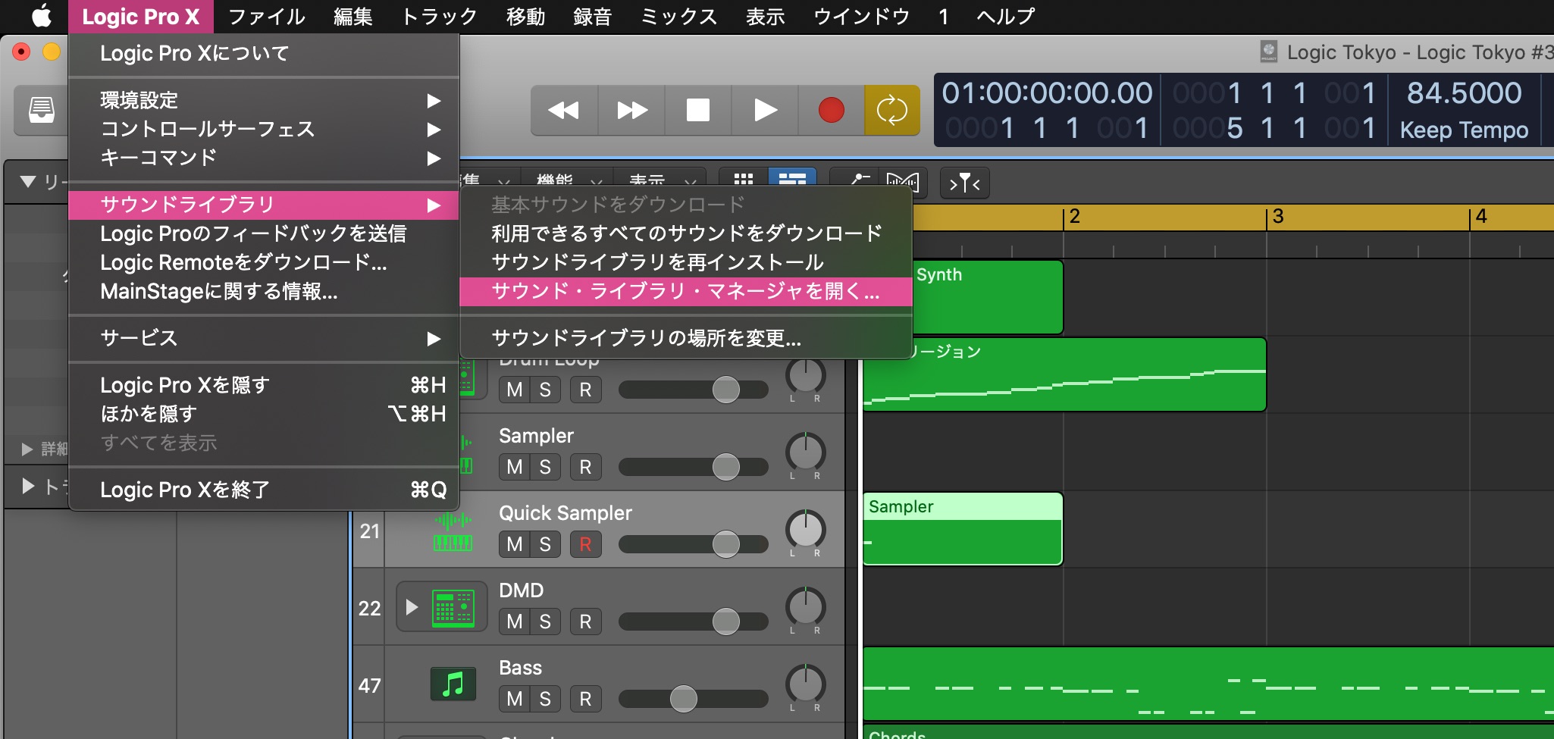
Task: Open the ファイル menu
Action: pos(266,16)
